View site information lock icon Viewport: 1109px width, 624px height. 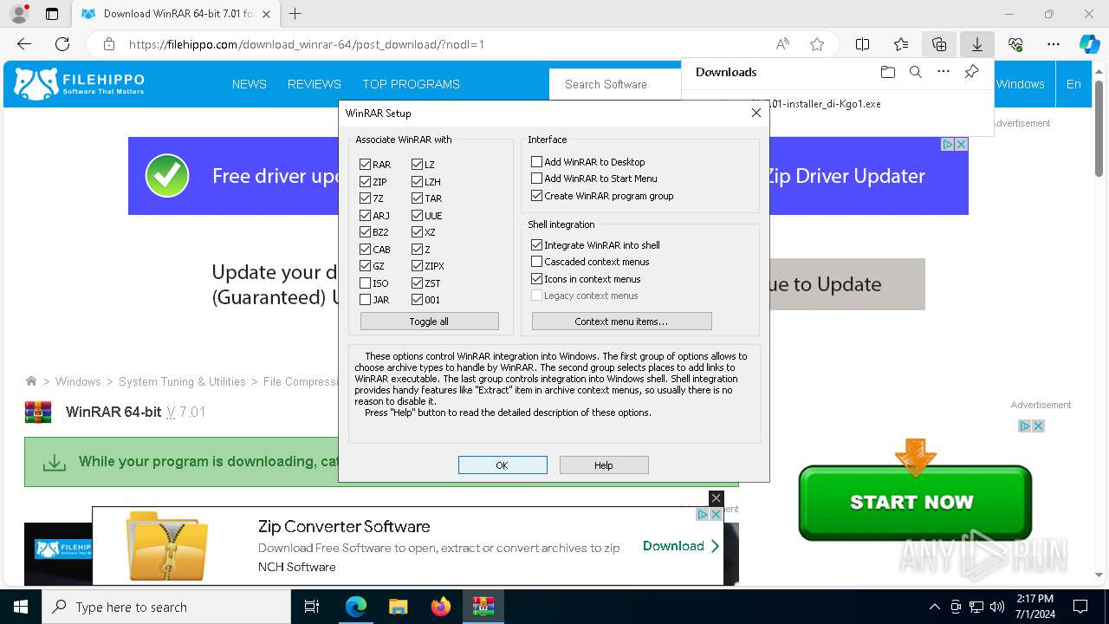coord(109,44)
